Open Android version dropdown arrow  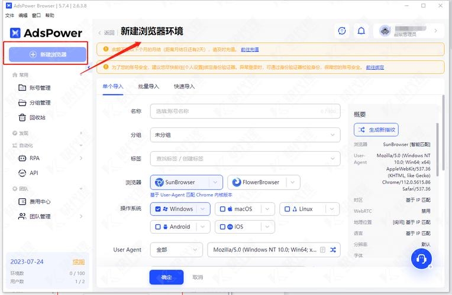pyautogui.click(x=203, y=227)
